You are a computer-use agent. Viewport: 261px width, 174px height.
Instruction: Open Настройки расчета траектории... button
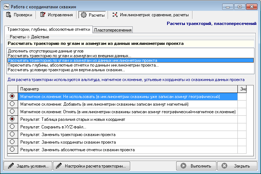pos(91,166)
